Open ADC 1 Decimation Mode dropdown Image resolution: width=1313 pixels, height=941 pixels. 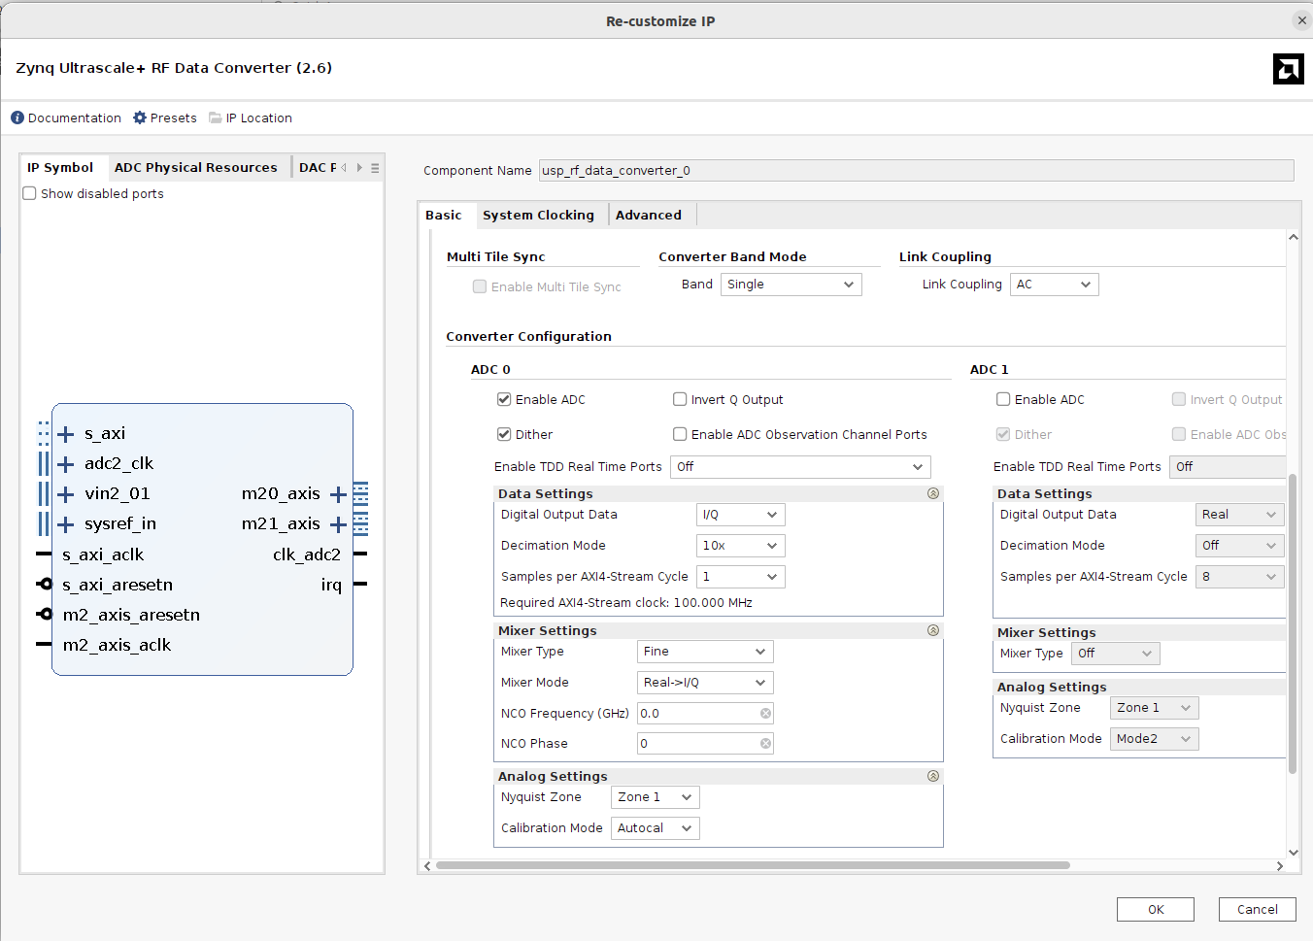(x=1239, y=546)
